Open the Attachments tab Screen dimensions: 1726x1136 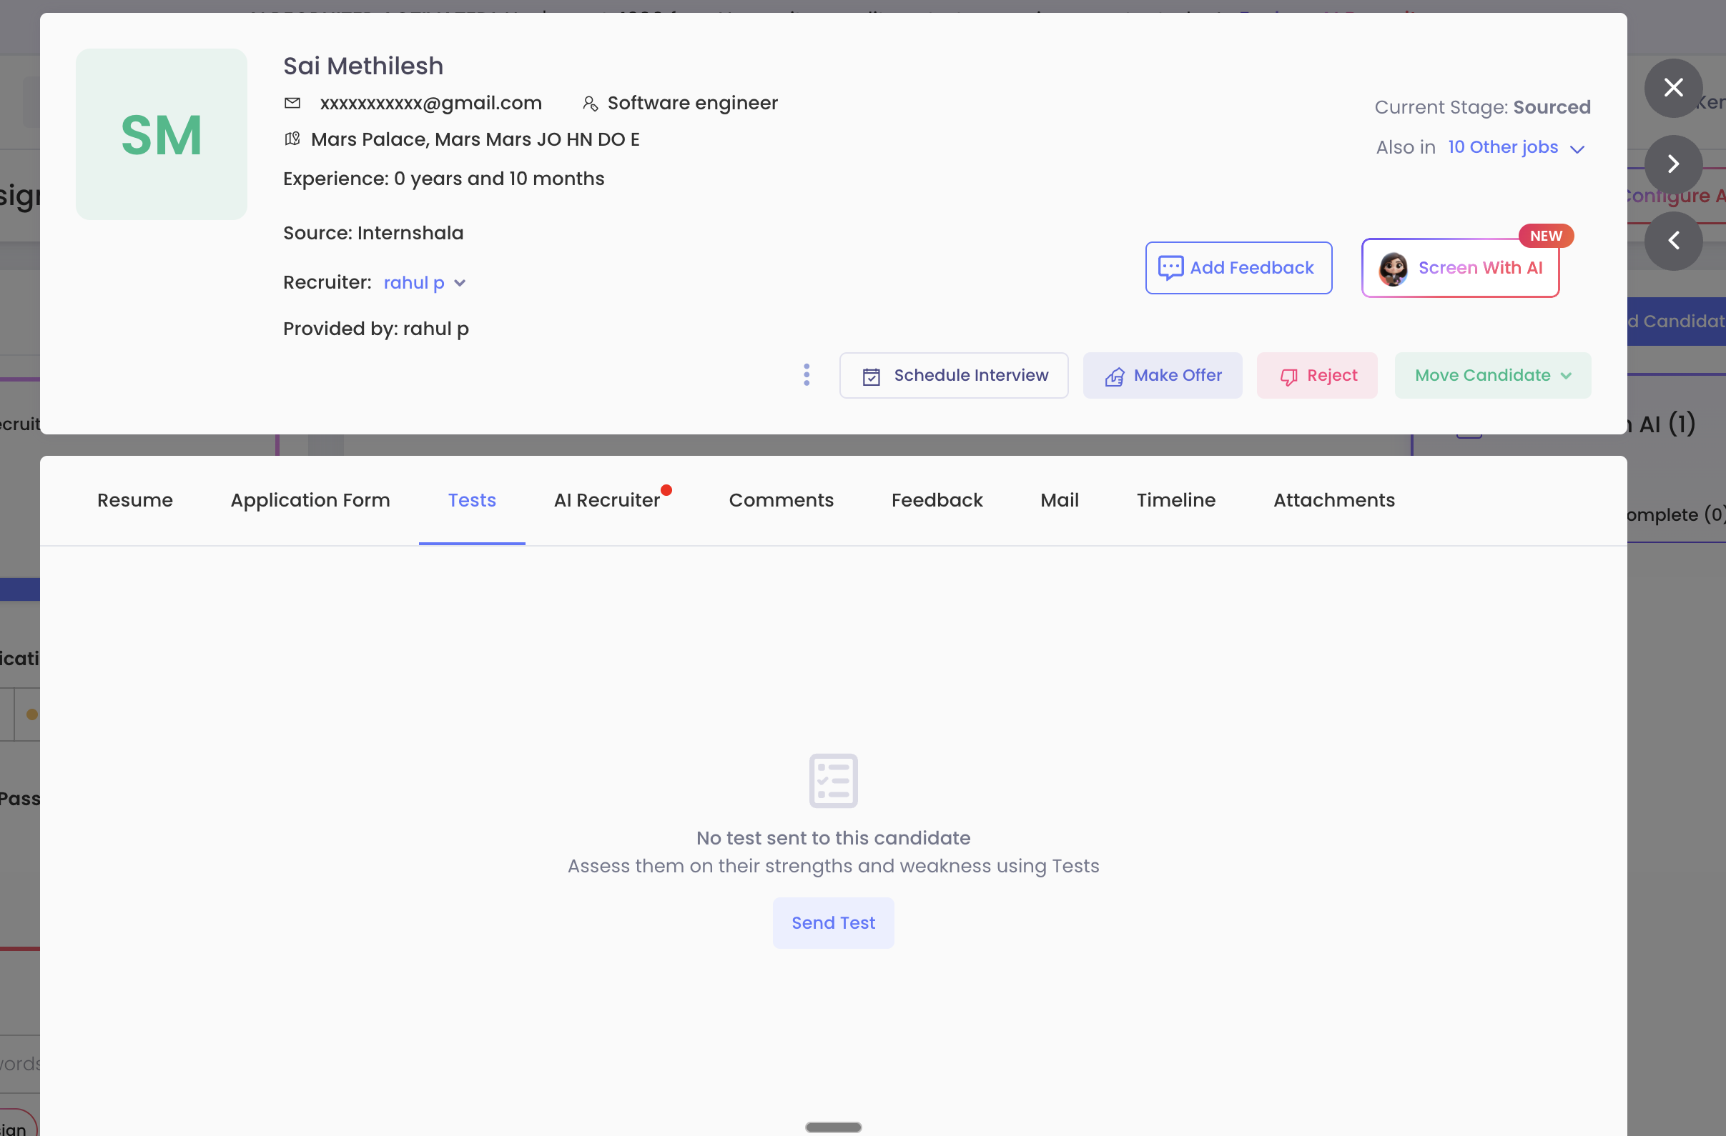tap(1333, 501)
